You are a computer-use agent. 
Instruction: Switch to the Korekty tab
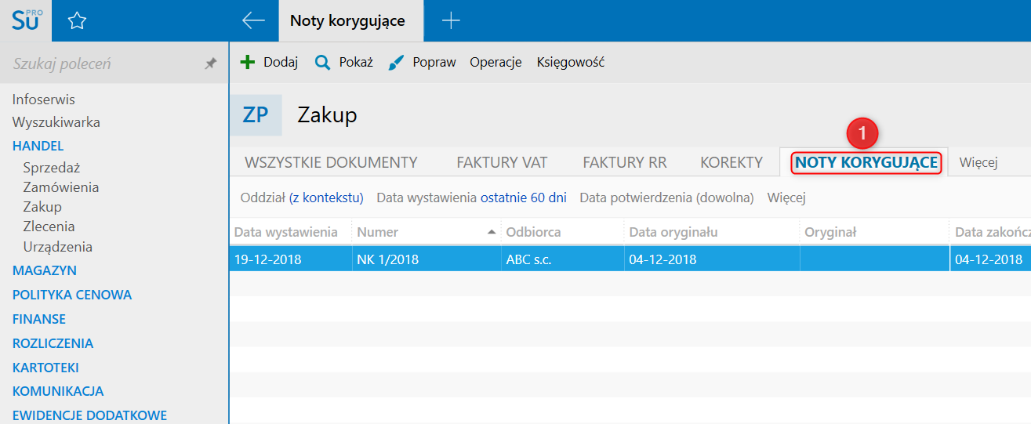point(731,163)
